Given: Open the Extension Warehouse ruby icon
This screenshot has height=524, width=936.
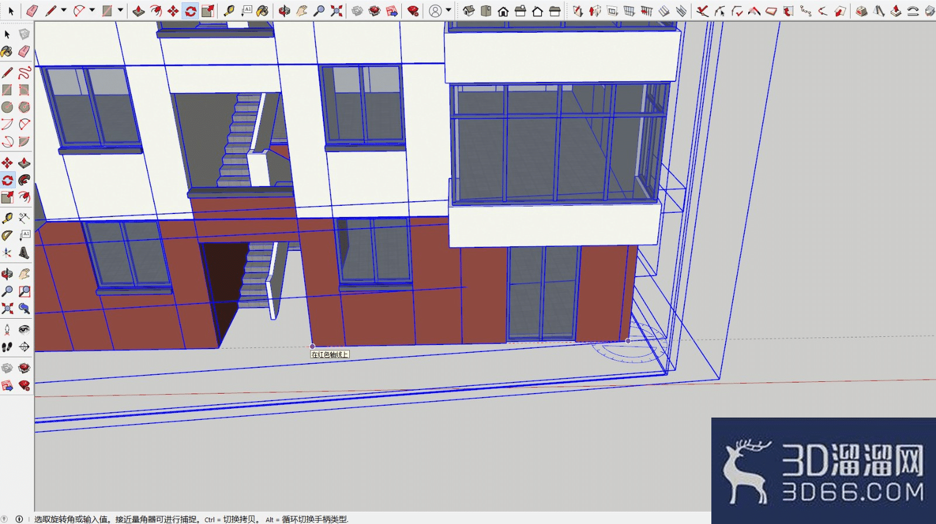Looking at the screenshot, I should (414, 11).
